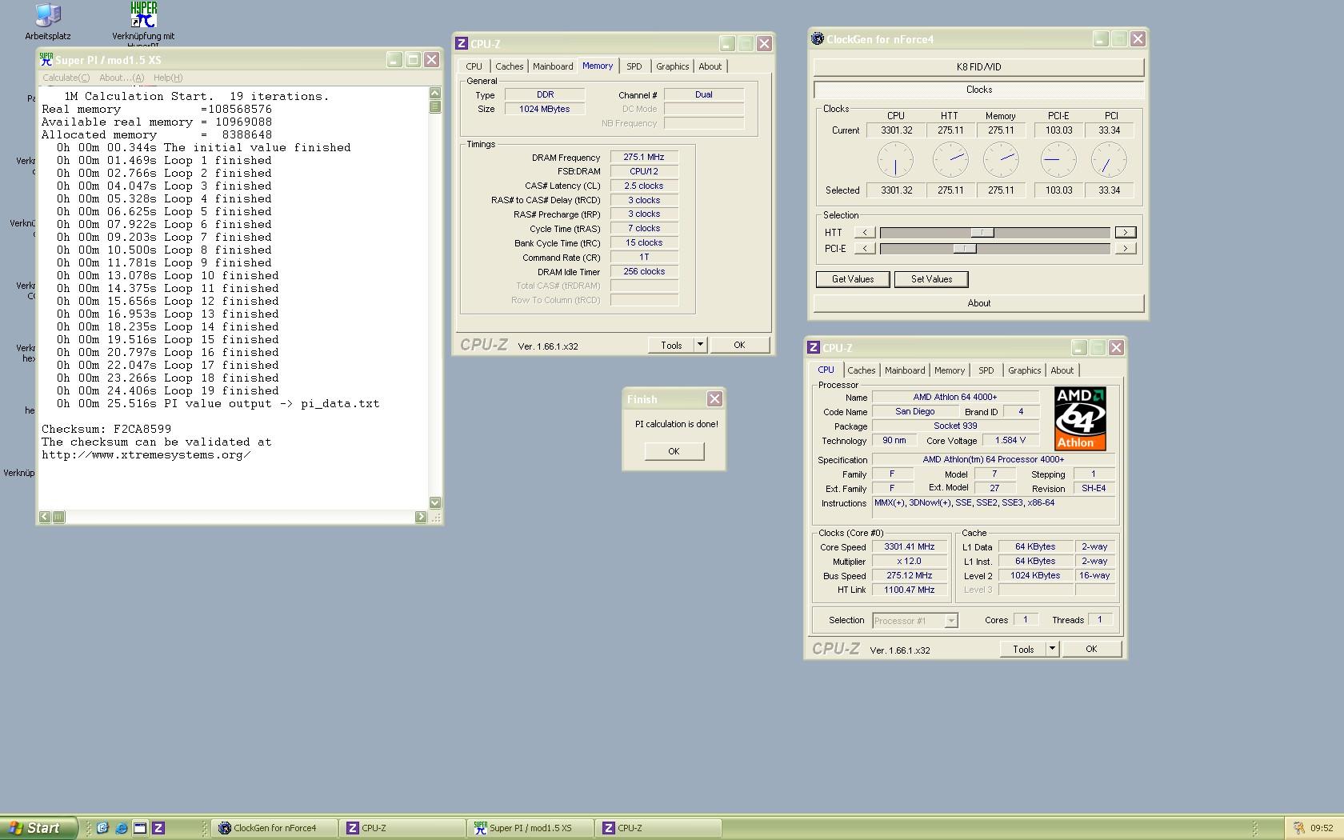Open Caches tab in processor CPU-Z window
The height and width of the screenshot is (840, 1344).
(862, 370)
